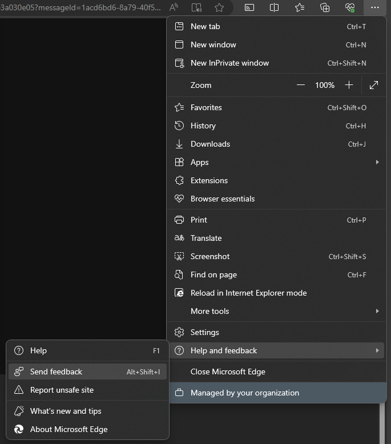This screenshot has height=444, width=391.
Task: Decrease zoom with minus button
Action: click(x=301, y=85)
